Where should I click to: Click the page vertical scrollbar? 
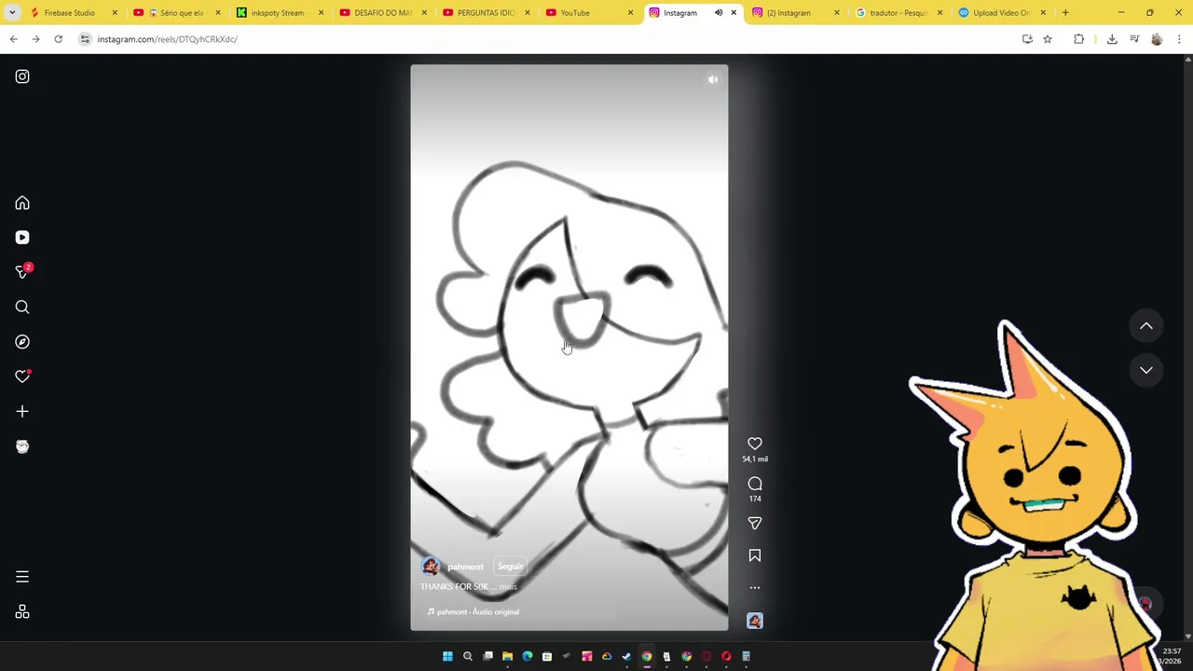pos(1188,348)
